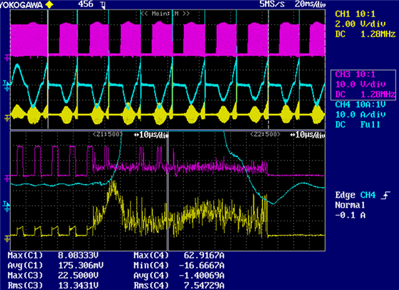Click the Z2:500 zoom label
This screenshot has width=399, height=290.
coord(265,134)
